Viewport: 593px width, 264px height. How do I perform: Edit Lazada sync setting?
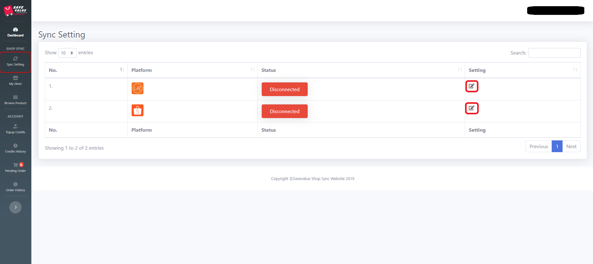pyautogui.click(x=472, y=86)
